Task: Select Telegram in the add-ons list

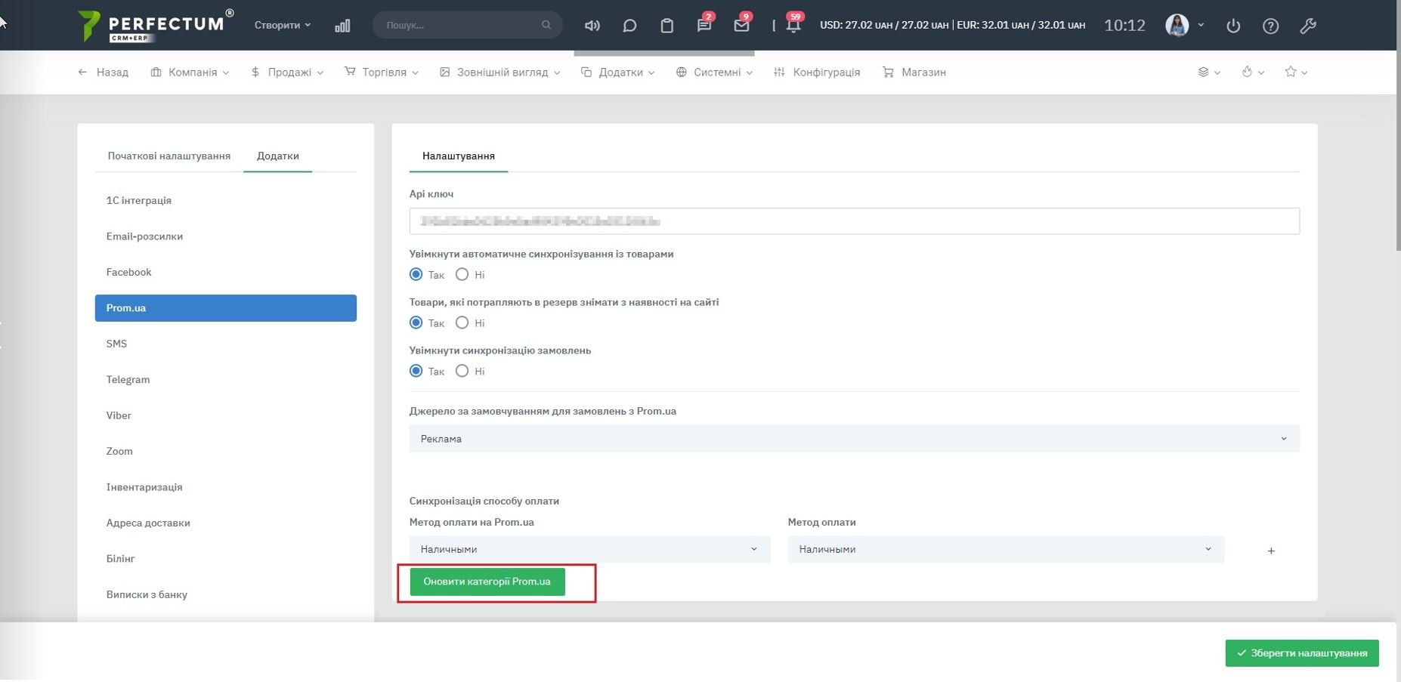Action: click(128, 380)
